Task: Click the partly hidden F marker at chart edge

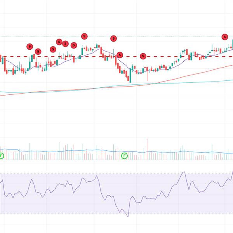Action: click(x=1, y=156)
